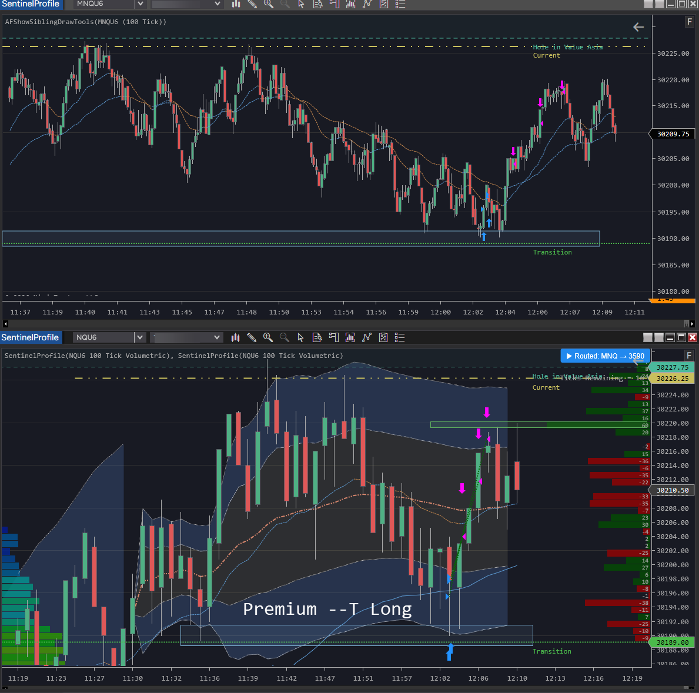
Task: Click zoom out magnifier in MNQU6 chart
Action: click(285, 4)
